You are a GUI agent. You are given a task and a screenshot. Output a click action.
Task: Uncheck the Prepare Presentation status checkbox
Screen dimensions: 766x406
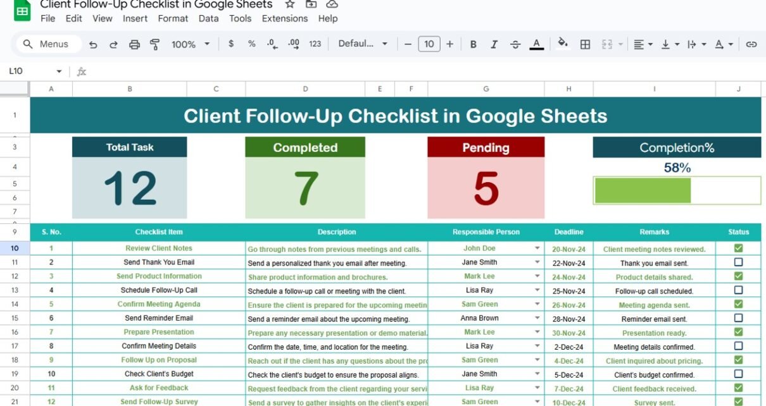point(738,332)
